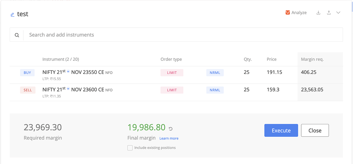
Task: Toggle LIMIT order type for 23600 CE
Action: (172, 90)
